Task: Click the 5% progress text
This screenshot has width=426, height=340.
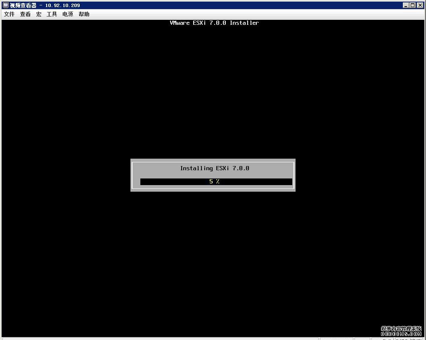Action: [x=215, y=181]
